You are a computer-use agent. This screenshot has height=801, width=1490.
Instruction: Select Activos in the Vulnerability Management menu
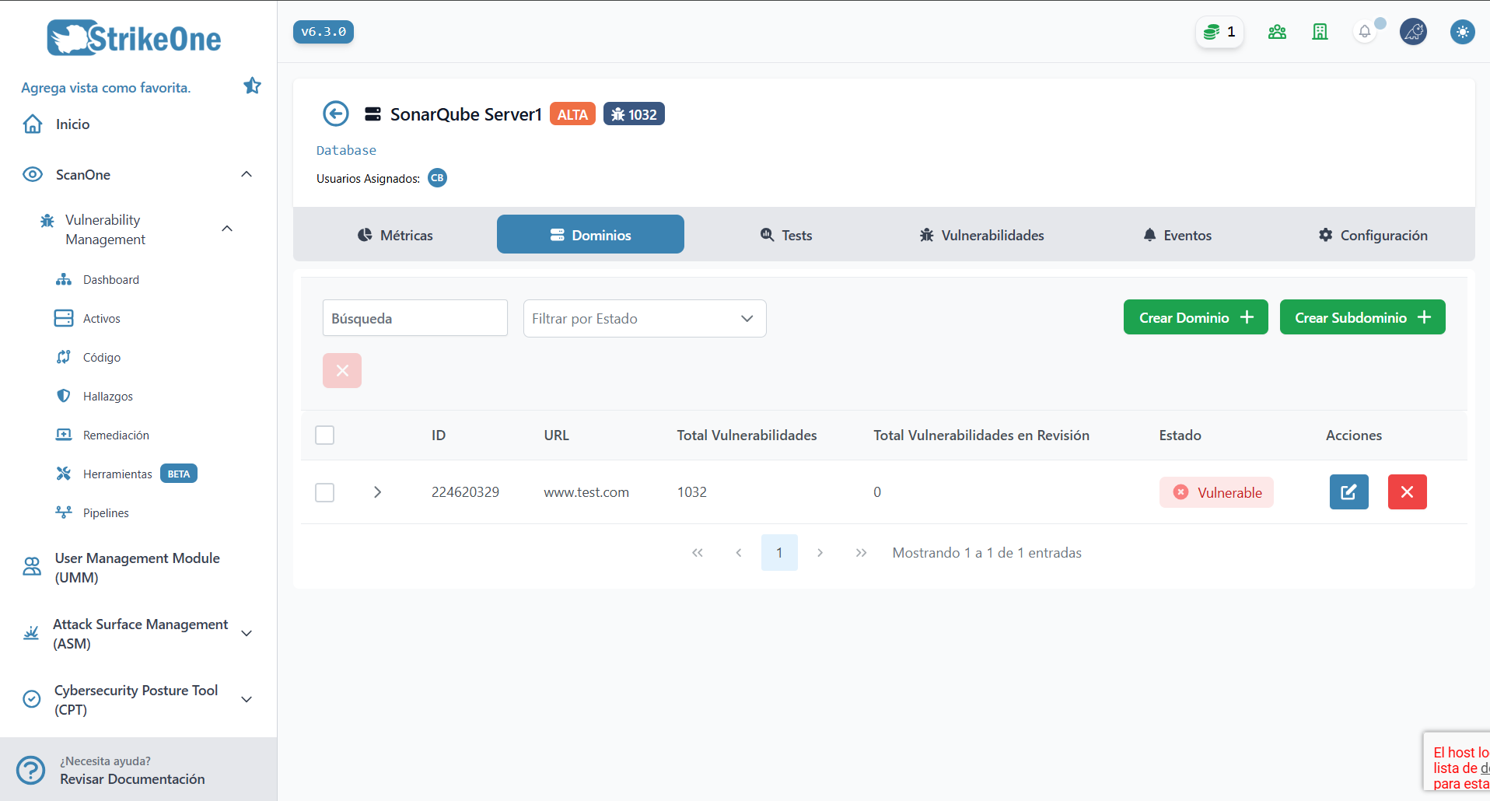[x=102, y=318]
